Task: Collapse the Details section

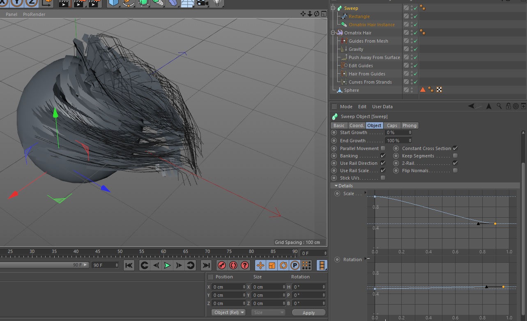Action: click(336, 186)
